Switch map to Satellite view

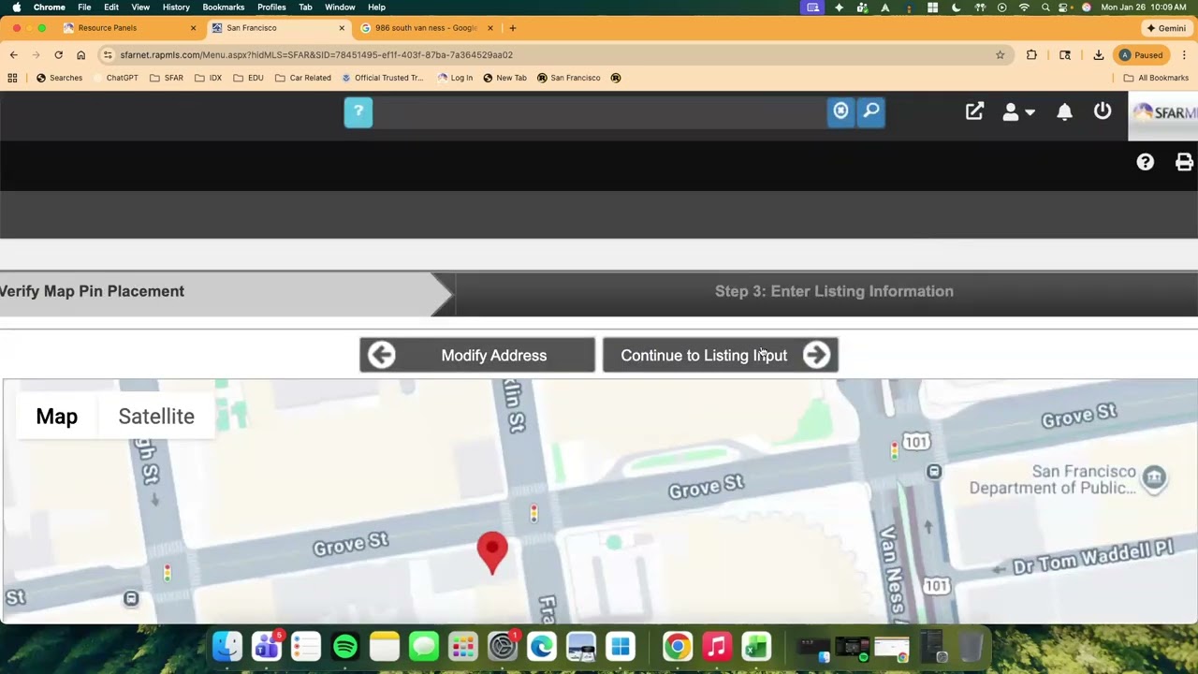156,416
